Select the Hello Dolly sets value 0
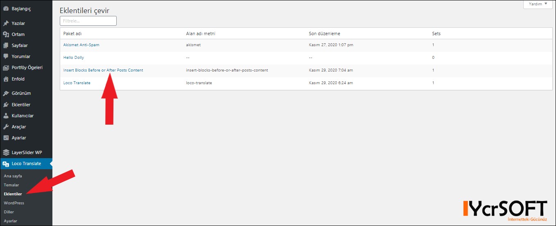 click(433, 58)
